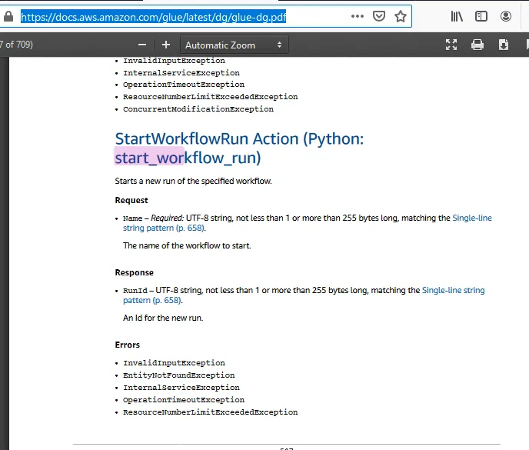Open the Firefox account menu
529x450 pixels.
(506, 16)
